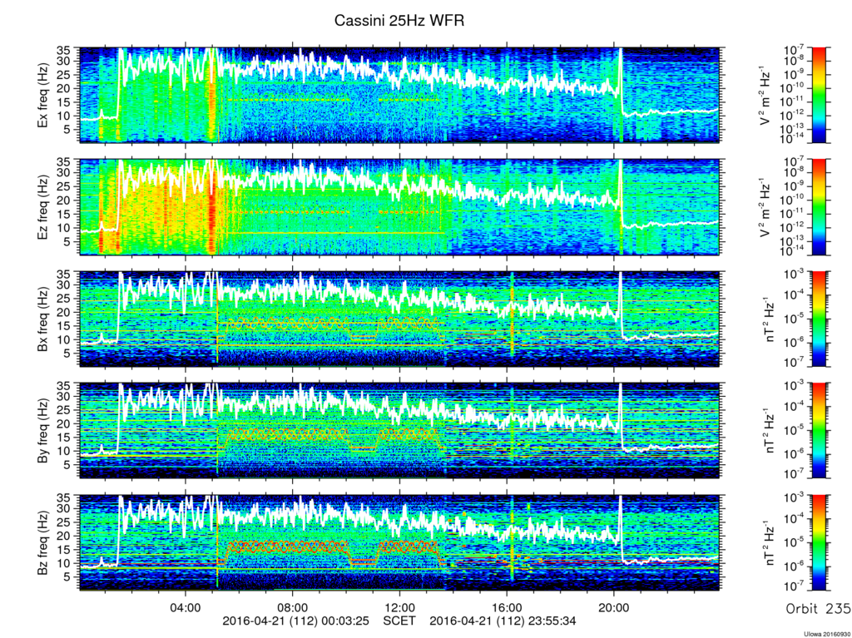Click the "35" tick on the Ex frequency axis

[65, 51]
